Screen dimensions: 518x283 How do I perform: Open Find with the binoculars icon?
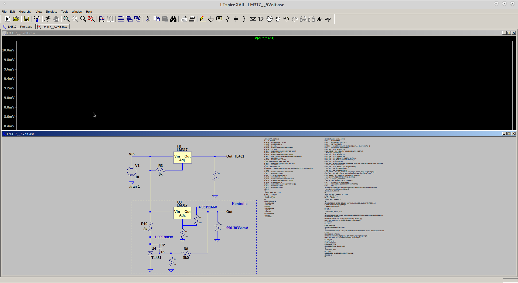173,19
